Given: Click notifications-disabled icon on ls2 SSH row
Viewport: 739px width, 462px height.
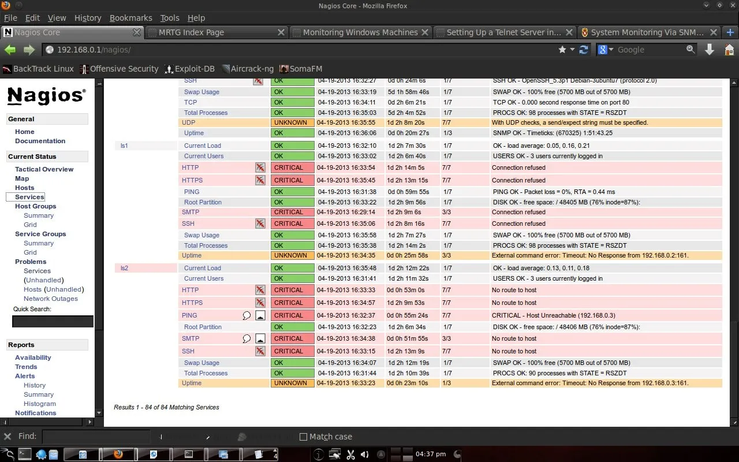Looking at the screenshot, I should tap(260, 351).
